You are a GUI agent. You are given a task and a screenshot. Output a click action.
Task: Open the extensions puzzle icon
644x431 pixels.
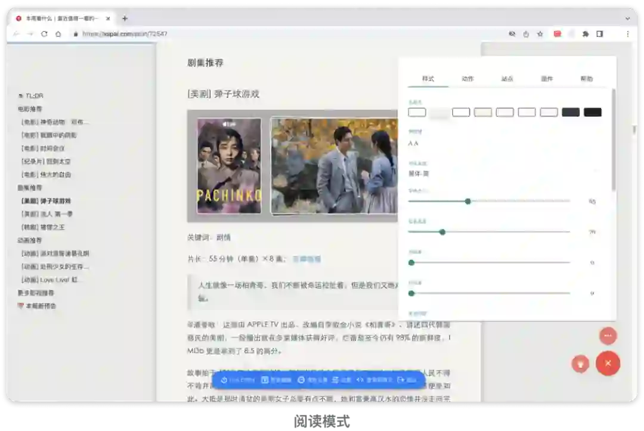(586, 34)
